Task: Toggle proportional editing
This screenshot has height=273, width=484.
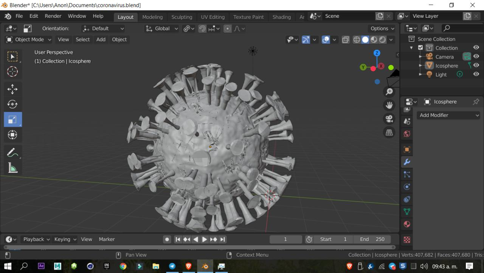Action: coord(228,28)
